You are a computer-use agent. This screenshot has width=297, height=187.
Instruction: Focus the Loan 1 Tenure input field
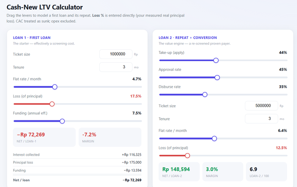(x=116, y=67)
